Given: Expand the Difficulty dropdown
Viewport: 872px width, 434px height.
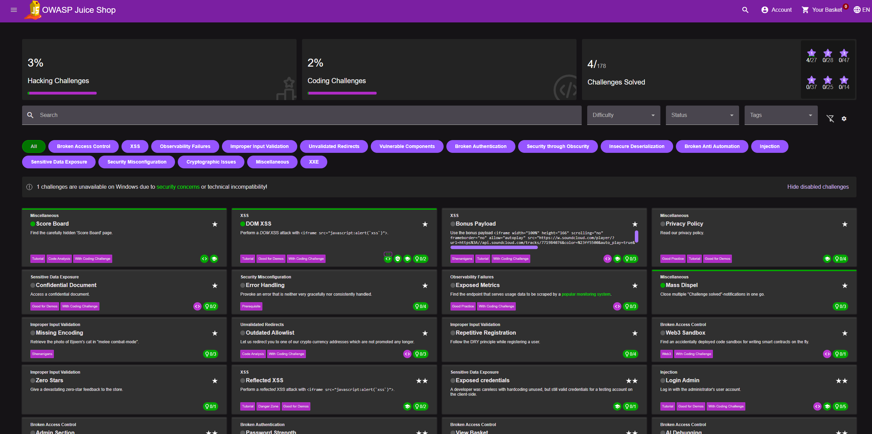Looking at the screenshot, I should pyautogui.click(x=624, y=115).
